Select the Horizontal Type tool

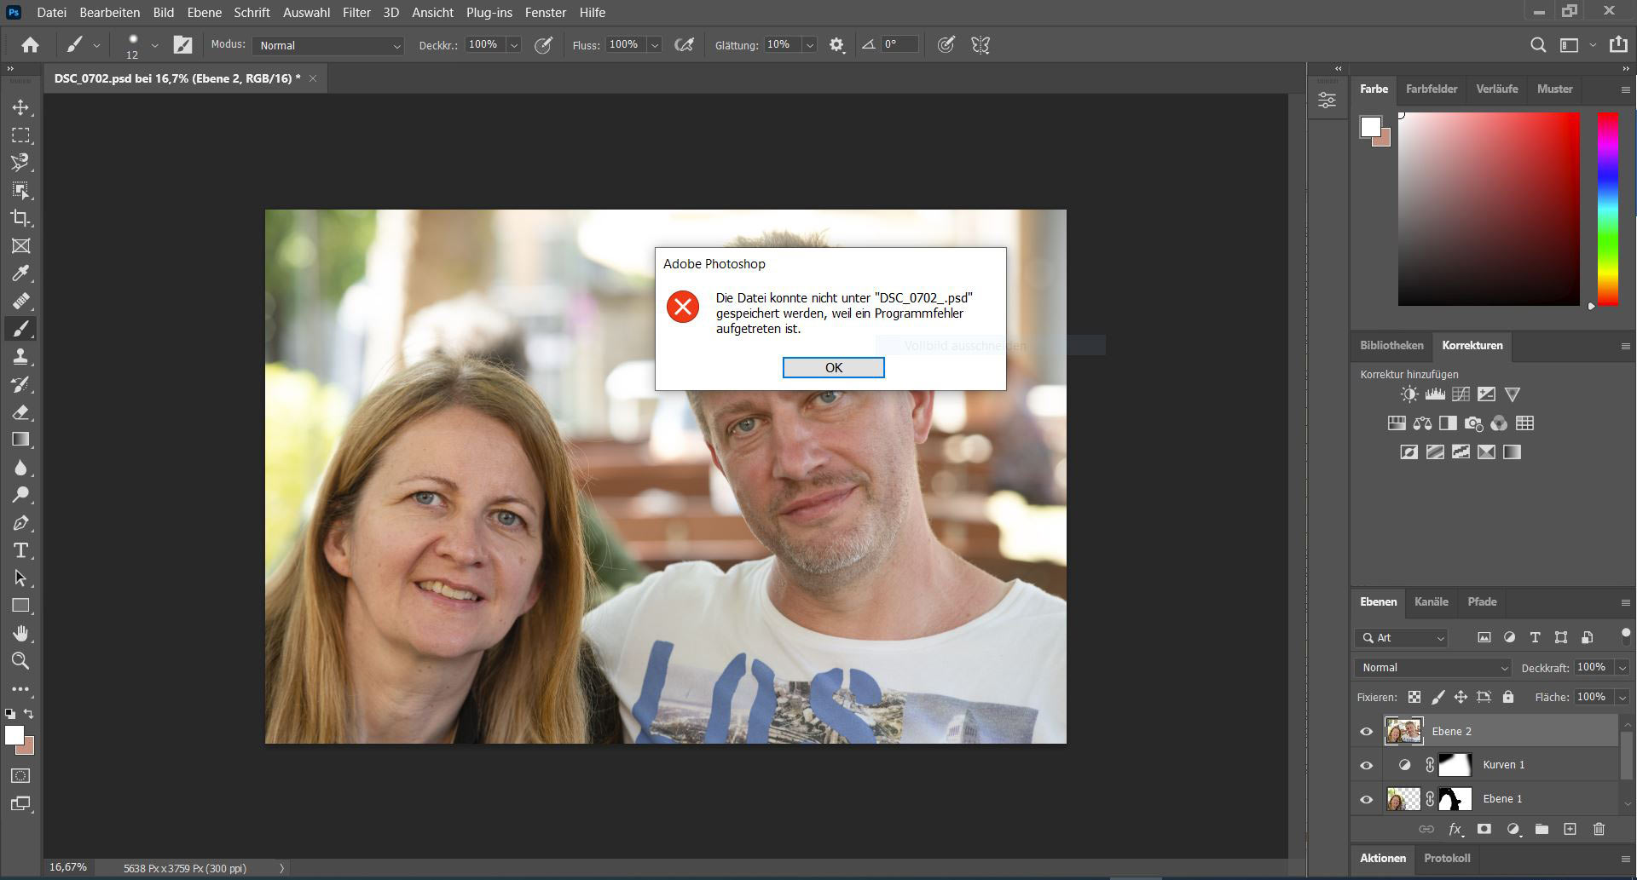click(20, 550)
